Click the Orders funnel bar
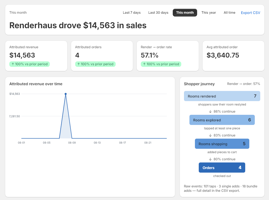This screenshot has width=269, height=200. (x=222, y=167)
